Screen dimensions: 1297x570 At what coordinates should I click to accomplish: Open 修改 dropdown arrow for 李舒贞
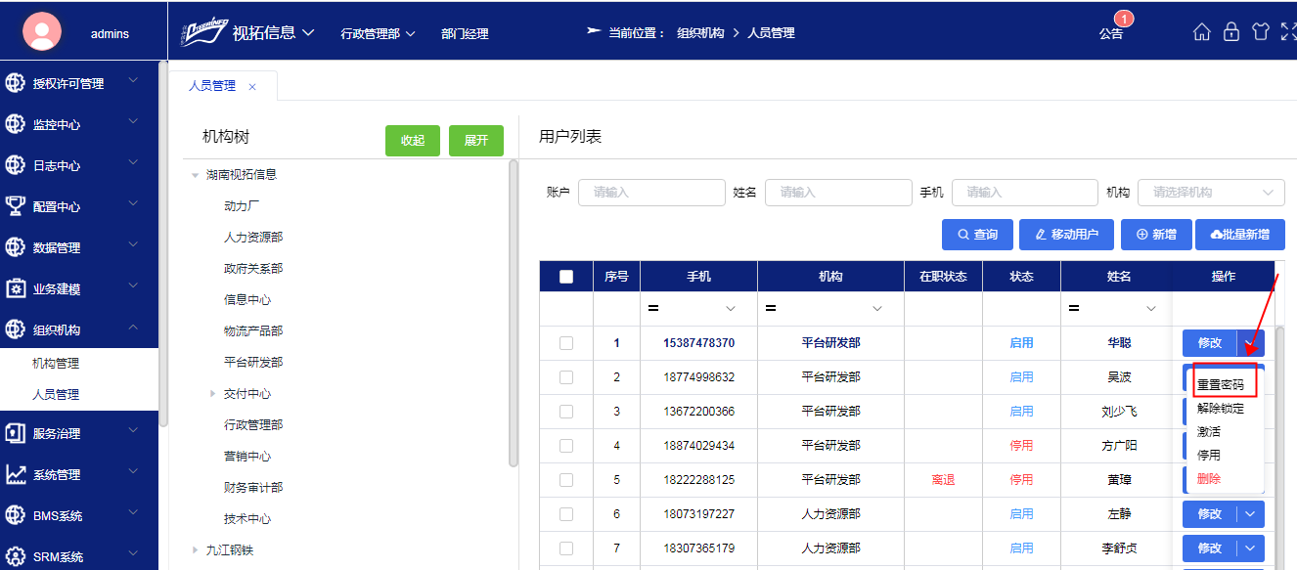pyautogui.click(x=1251, y=548)
